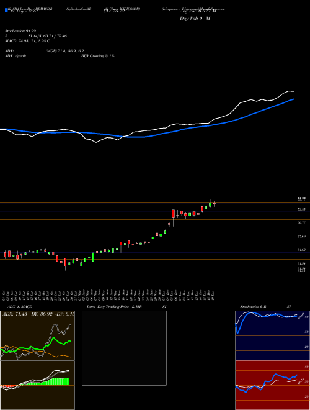Click the 67.69 price axis label
310x410 pixels.
[x=301, y=237]
